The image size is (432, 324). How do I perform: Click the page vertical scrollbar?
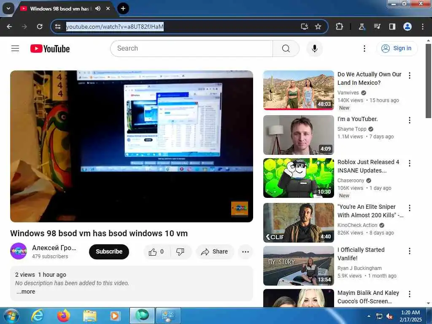(x=429, y=81)
